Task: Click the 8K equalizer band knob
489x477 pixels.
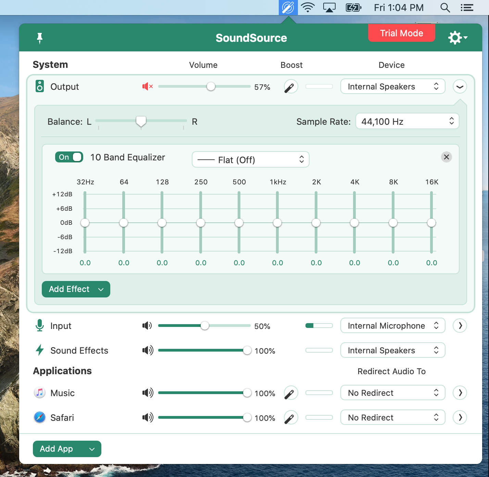Action: click(x=393, y=223)
